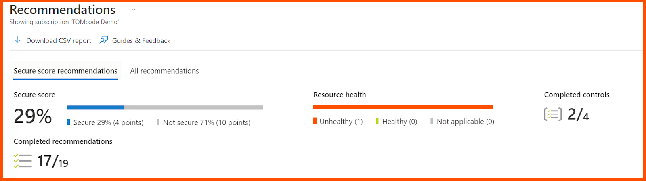Viewport: 646px width, 181px height.
Task: Click the gray Not secure legend marker
Action: pyautogui.click(x=158, y=122)
